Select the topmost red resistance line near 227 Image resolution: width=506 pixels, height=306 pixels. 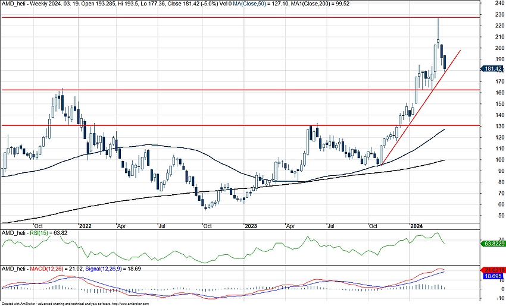point(239,17)
